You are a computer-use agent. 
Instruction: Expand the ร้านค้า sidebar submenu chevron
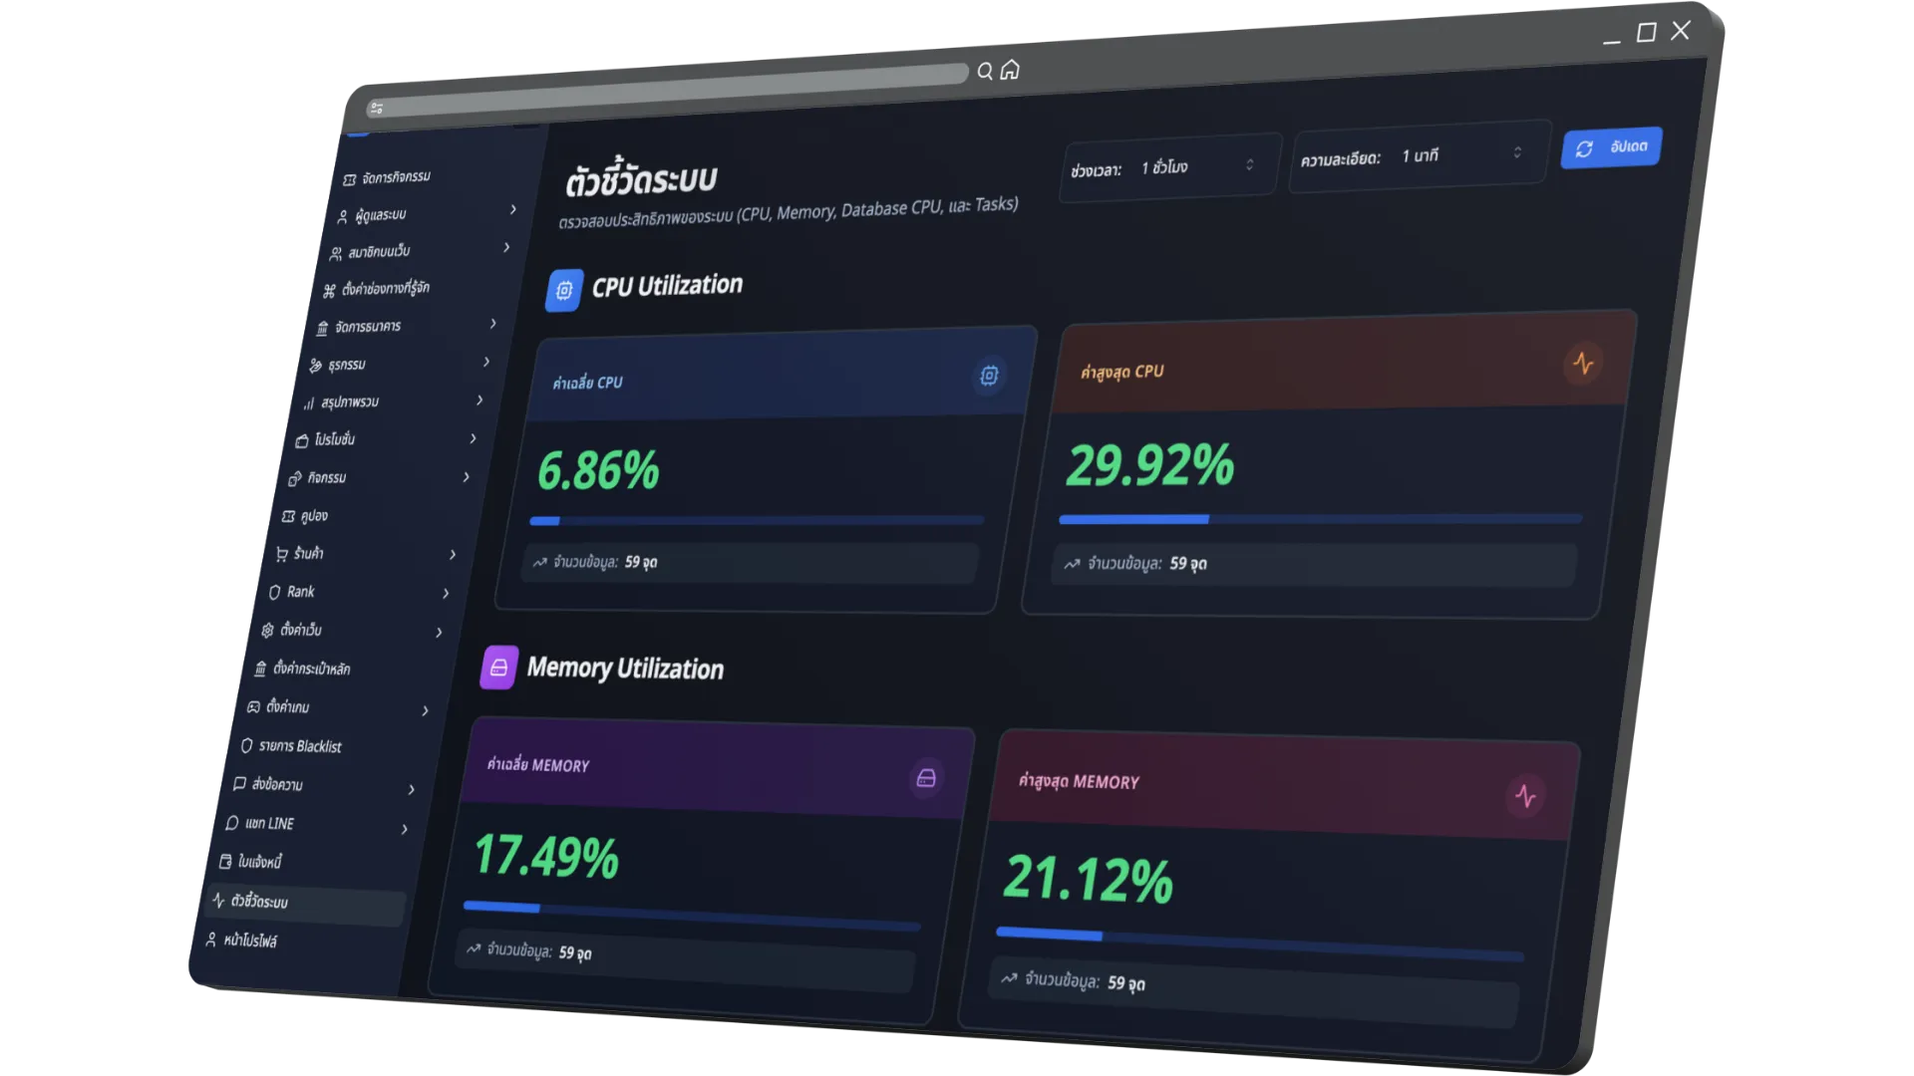[x=453, y=554]
